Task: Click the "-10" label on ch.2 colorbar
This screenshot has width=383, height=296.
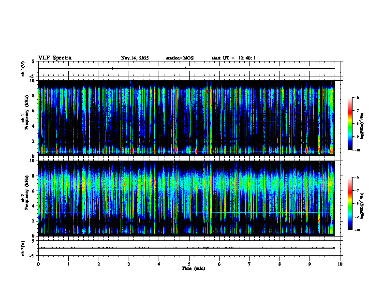Action: [357, 230]
